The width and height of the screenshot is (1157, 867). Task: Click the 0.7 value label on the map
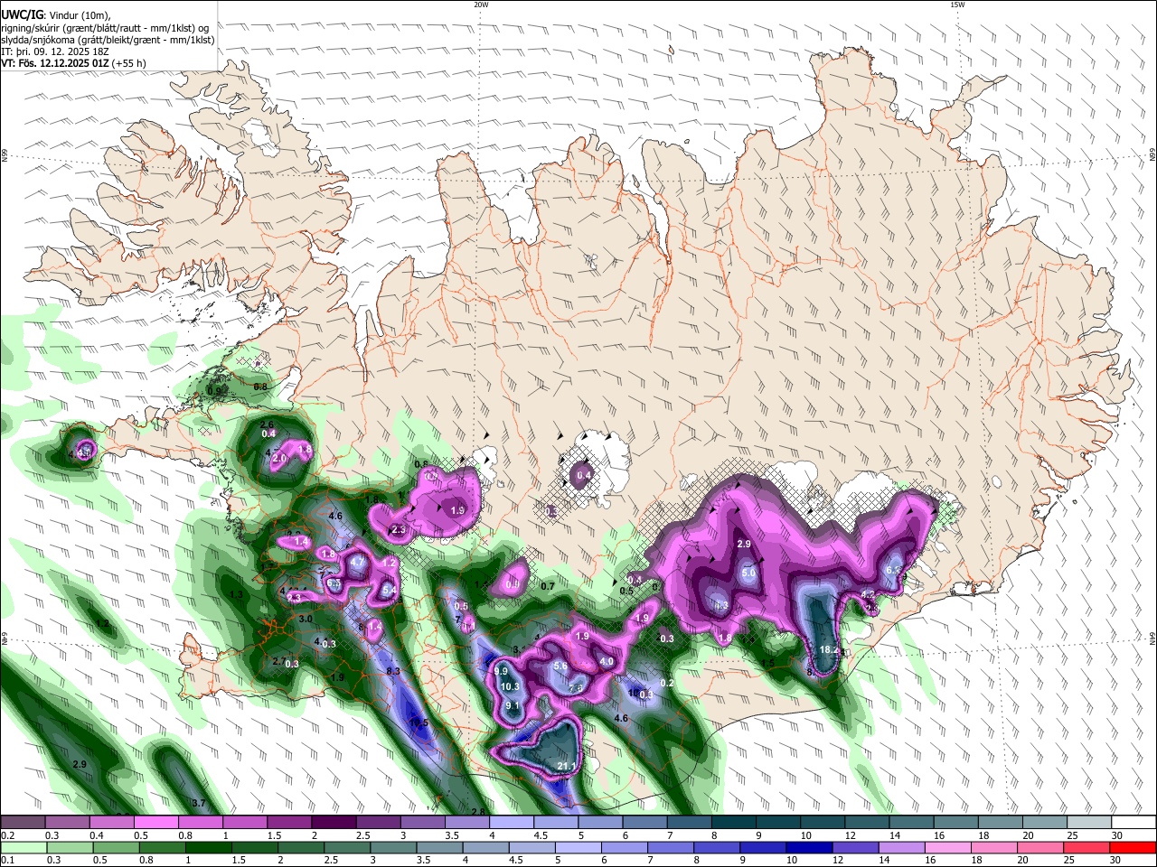[547, 586]
